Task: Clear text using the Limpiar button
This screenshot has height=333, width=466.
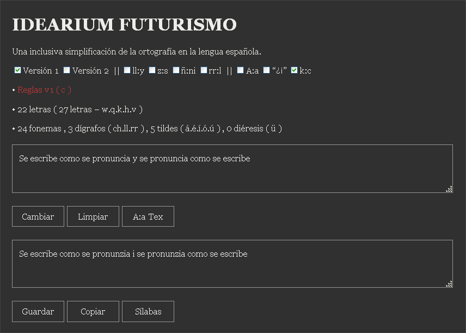Action: click(x=93, y=216)
